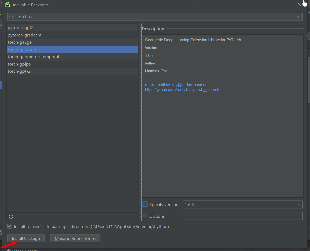This screenshot has height=251, width=310.
Task: Focus the package search field
Action: click(x=155, y=17)
